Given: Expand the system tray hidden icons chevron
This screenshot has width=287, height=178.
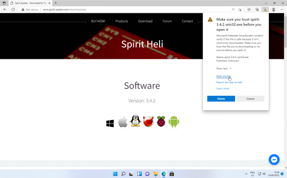Looking at the screenshot, I should click(x=246, y=174).
